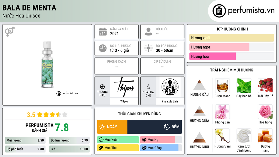The image size is (279, 157).
Task: Select the Mùa Hạ season bar
Action: pyautogui.click(x=161, y=140)
